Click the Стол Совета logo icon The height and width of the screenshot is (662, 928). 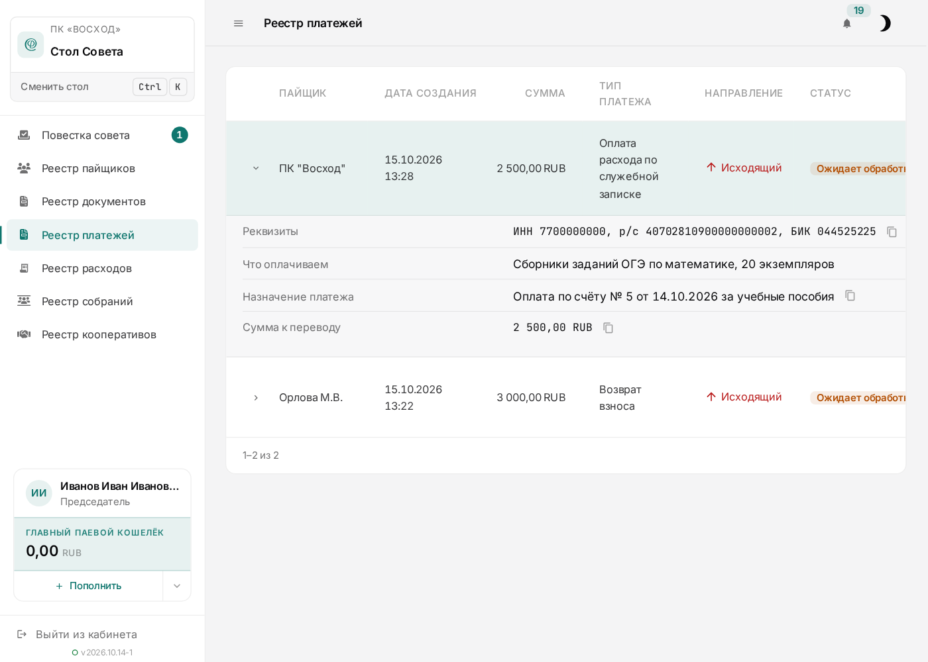[x=30, y=44]
